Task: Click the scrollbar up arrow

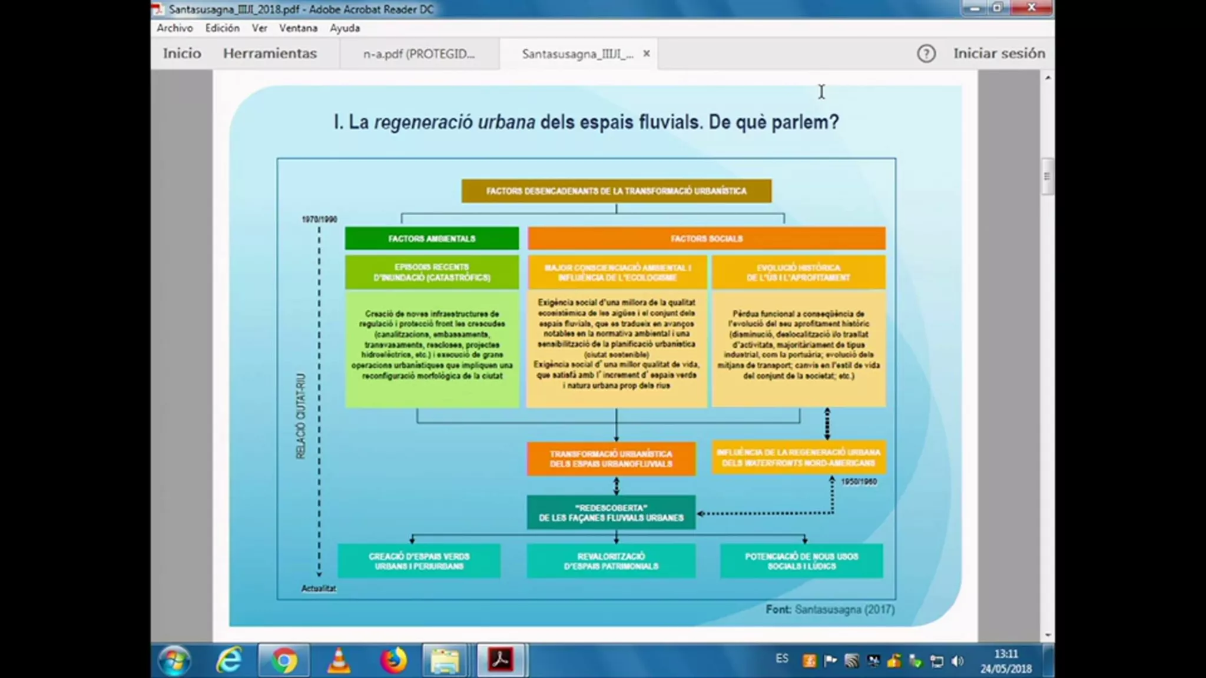Action: tap(1048, 77)
